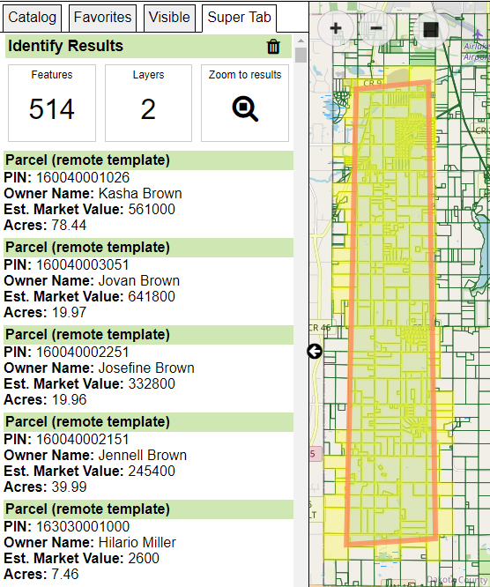Zoom in the map with plus button
Image resolution: width=490 pixels, height=587 pixels.
pyautogui.click(x=336, y=28)
